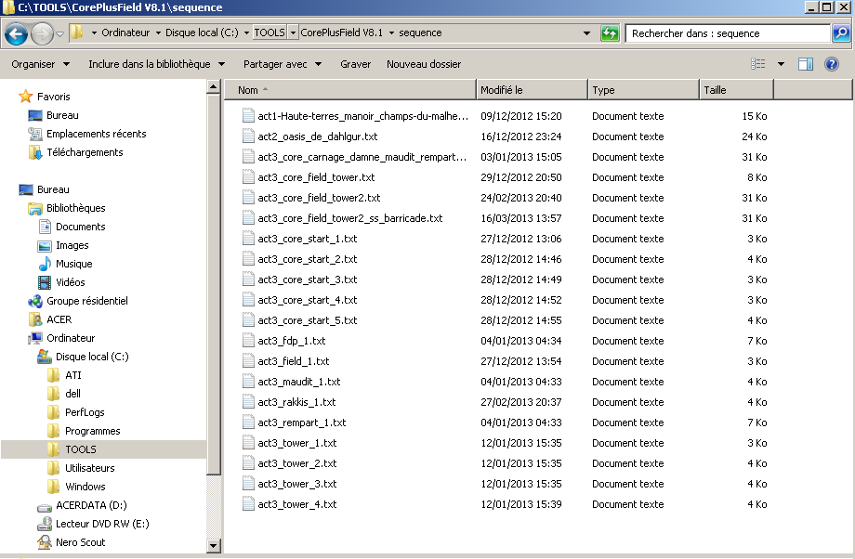Open the Help question mark icon

pyautogui.click(x=832, y=64)
